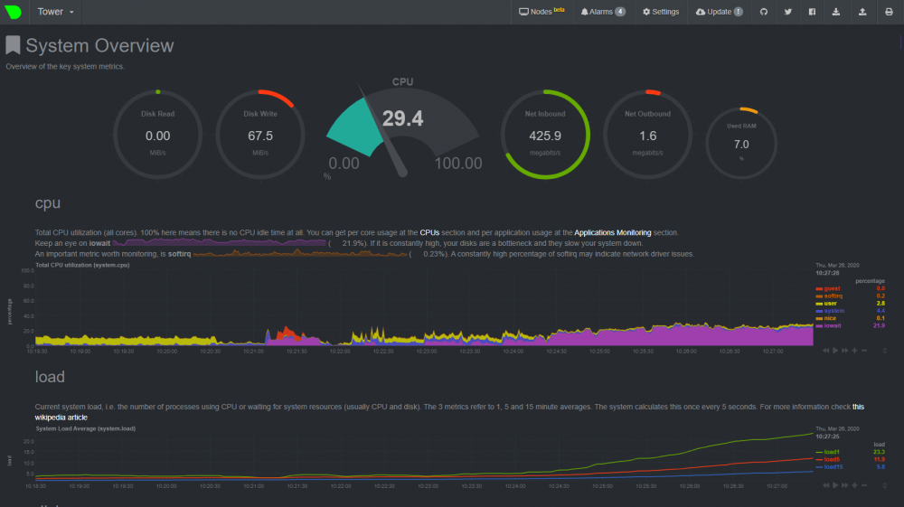Image resolution: width=904 pixels, height=507 pixels.
Task: Click the Disk Write gauge
Action: coord(260,135)
